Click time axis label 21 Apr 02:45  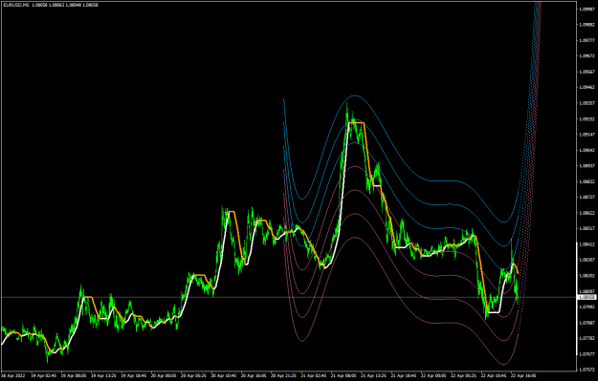click(x=314, y=375)
